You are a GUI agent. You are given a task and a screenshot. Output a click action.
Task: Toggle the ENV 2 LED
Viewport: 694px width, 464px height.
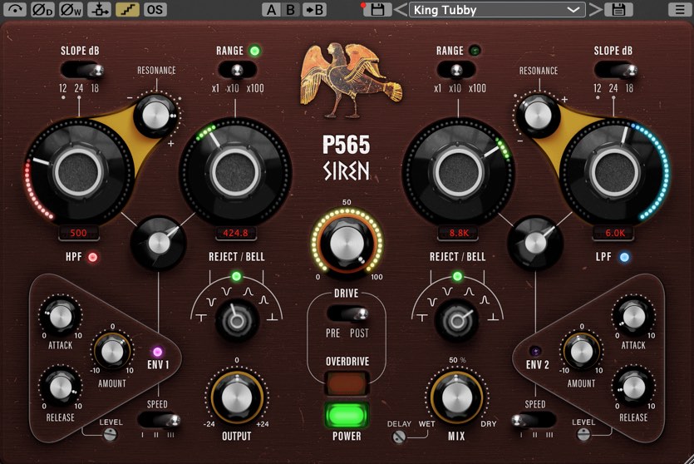(x=535, y=352)
